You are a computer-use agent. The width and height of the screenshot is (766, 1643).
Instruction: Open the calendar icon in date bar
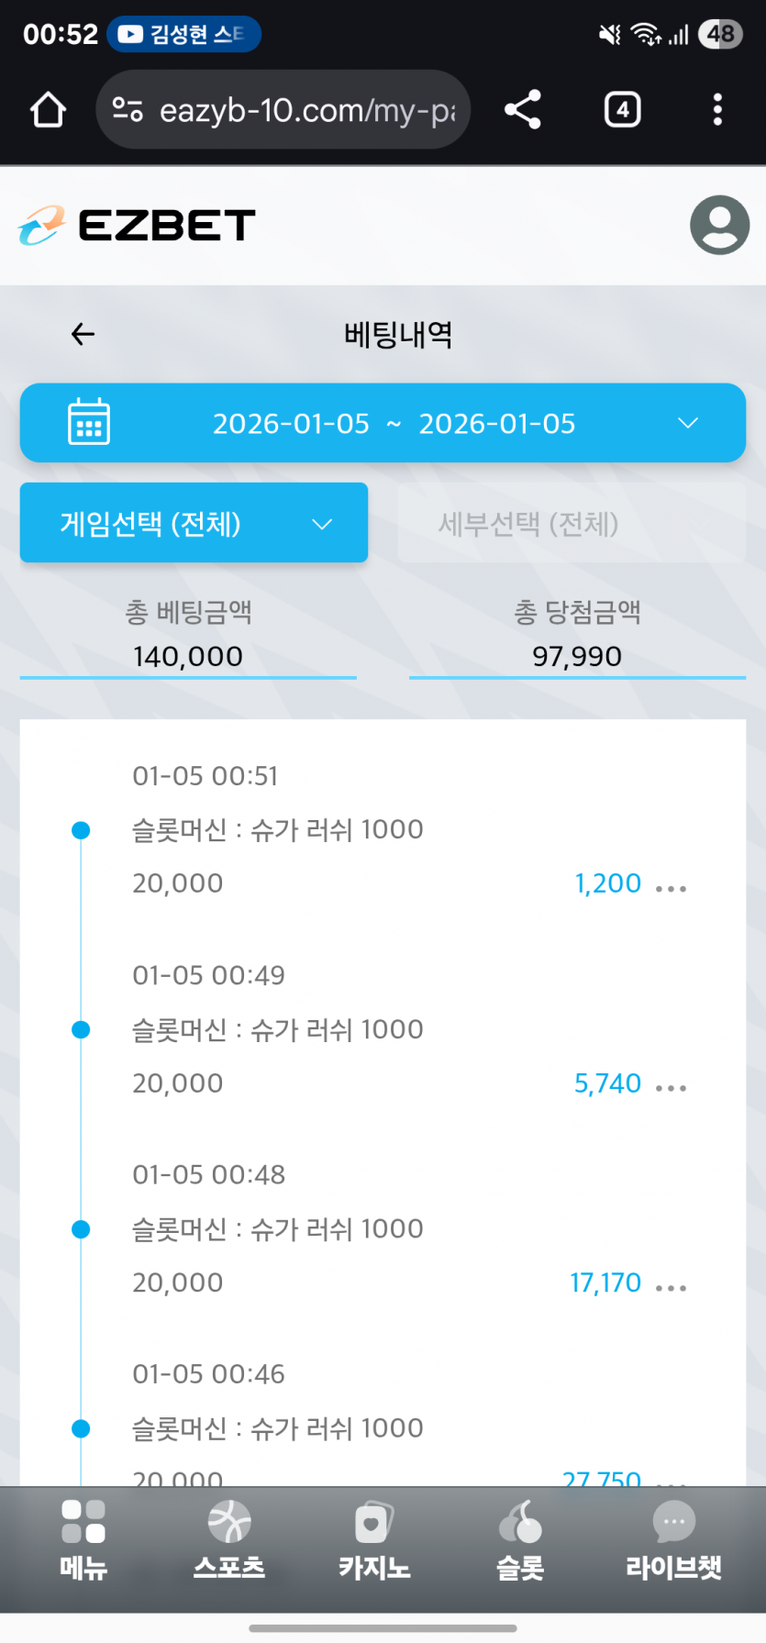click(89, 422)
